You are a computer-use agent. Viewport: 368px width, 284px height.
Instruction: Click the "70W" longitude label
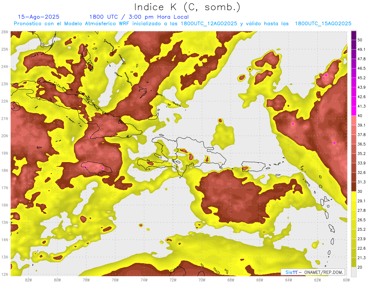[x=202, y=280]
